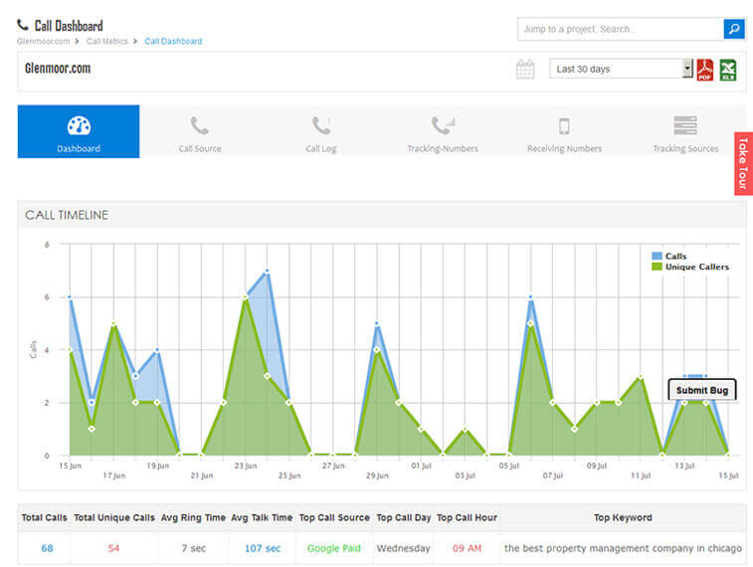Open the Call Source tab

(x=200, y=133)
